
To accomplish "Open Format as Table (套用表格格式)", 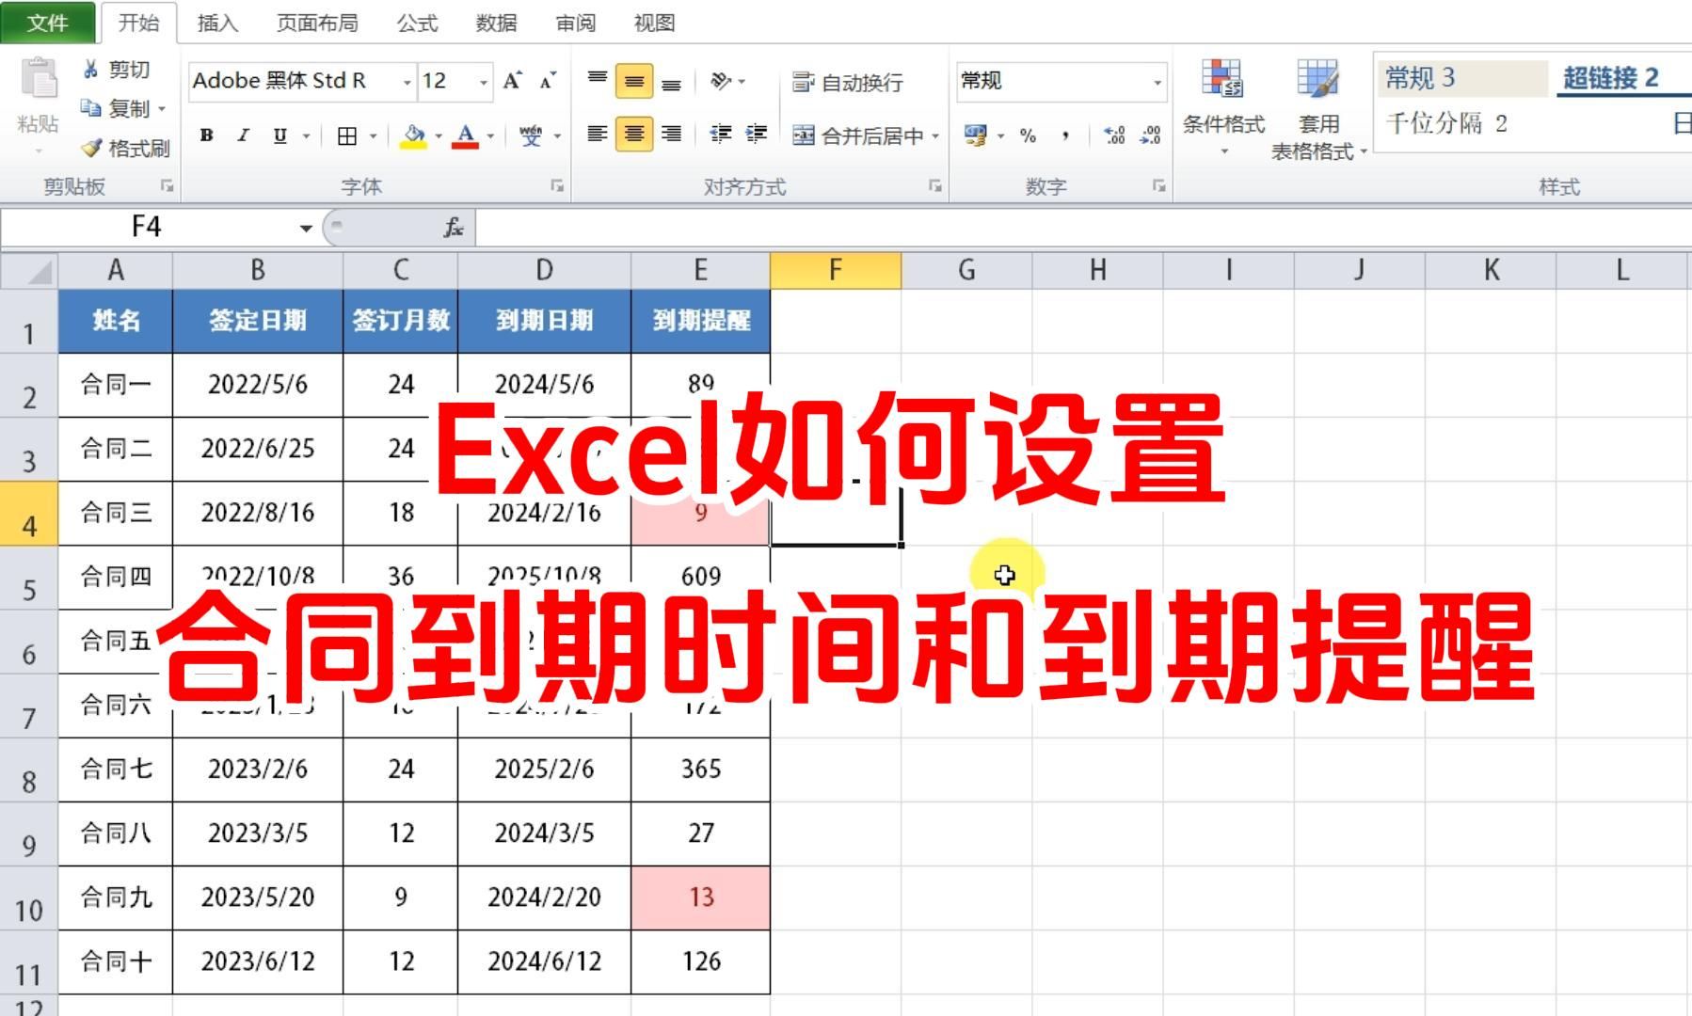I will tap(1317, 109).
